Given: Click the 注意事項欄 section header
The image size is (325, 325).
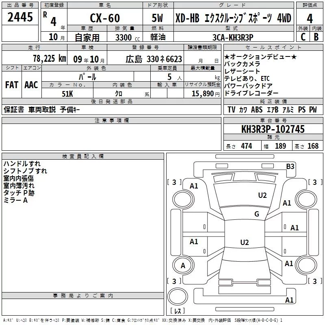Looking at the screenshot, I should 111,120.
